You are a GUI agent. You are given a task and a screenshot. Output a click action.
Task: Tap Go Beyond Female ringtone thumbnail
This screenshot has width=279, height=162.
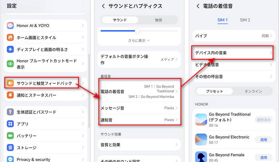point(201,157)
